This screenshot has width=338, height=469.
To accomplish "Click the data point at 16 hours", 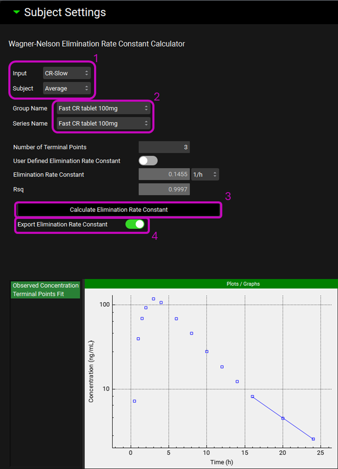I will (252, 396).
